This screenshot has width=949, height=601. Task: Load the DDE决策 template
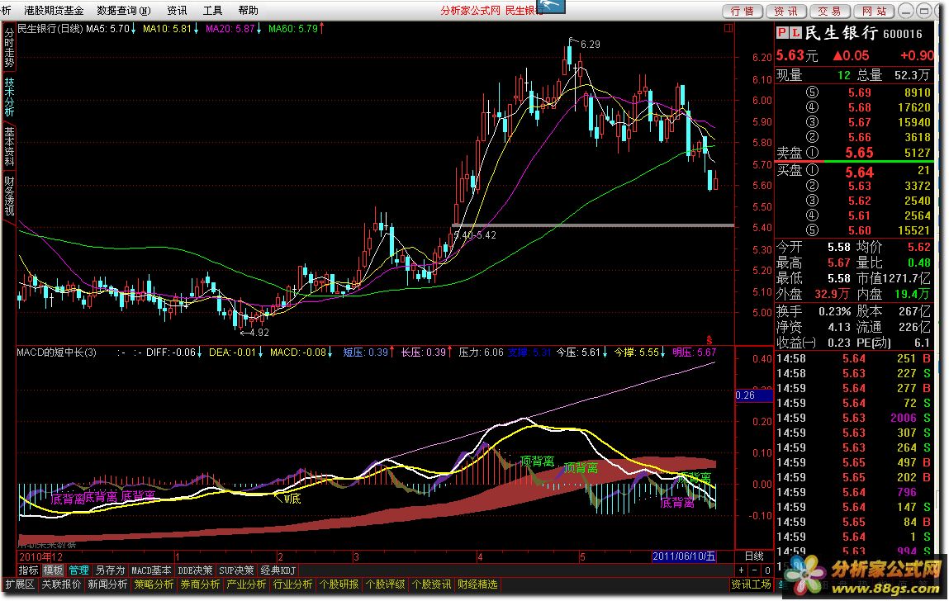tap(195, 570)
